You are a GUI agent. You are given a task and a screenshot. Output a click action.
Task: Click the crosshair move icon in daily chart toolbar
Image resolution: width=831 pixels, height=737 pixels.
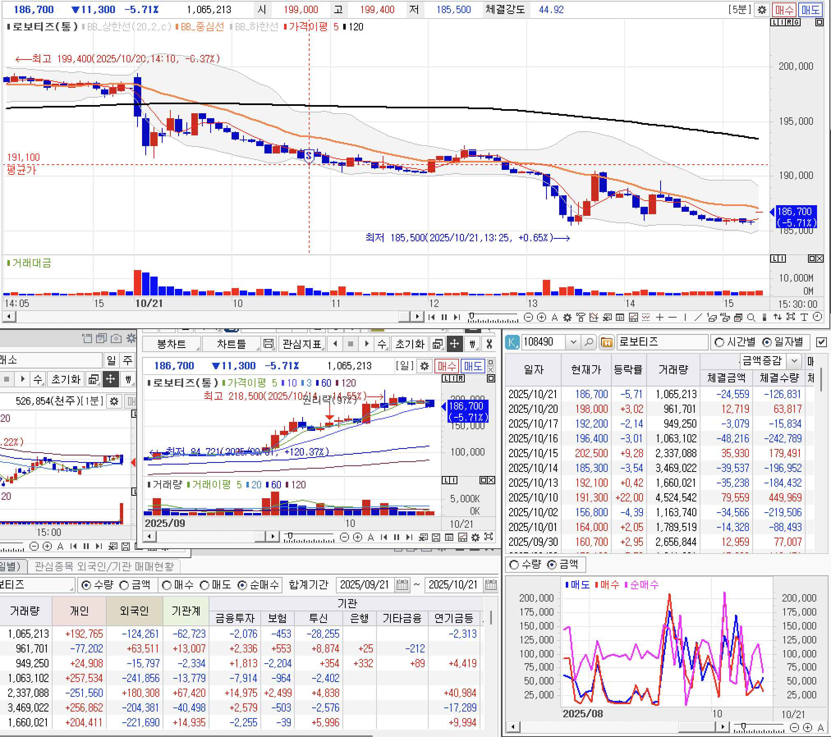click(x=455, y=344)
